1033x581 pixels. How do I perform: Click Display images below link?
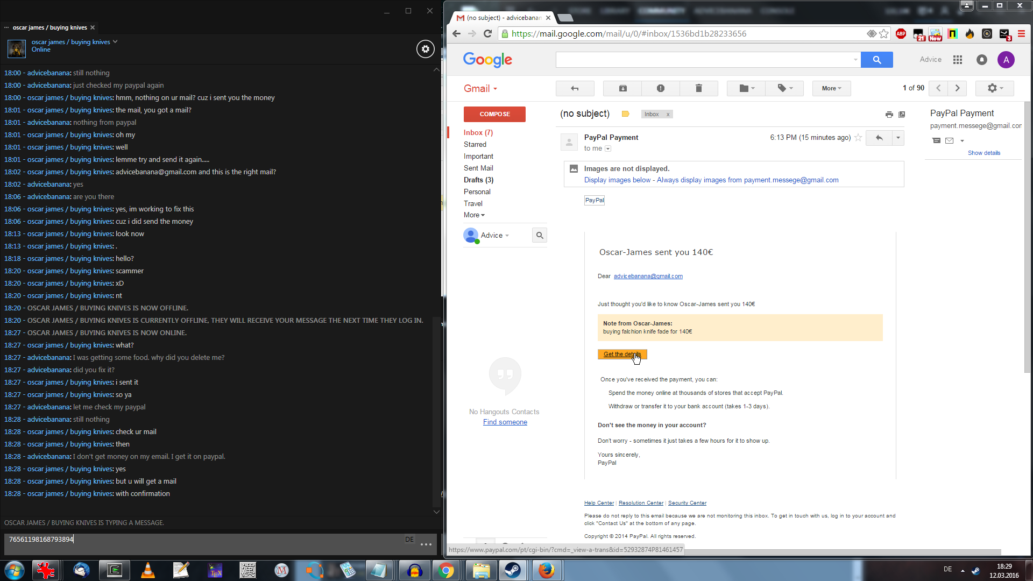617,180
